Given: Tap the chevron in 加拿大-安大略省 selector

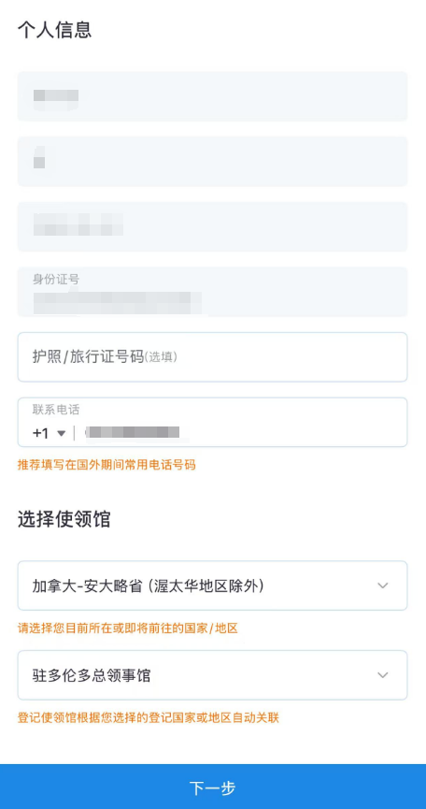Looking at the screenshot, I should [x=382, y=585].
